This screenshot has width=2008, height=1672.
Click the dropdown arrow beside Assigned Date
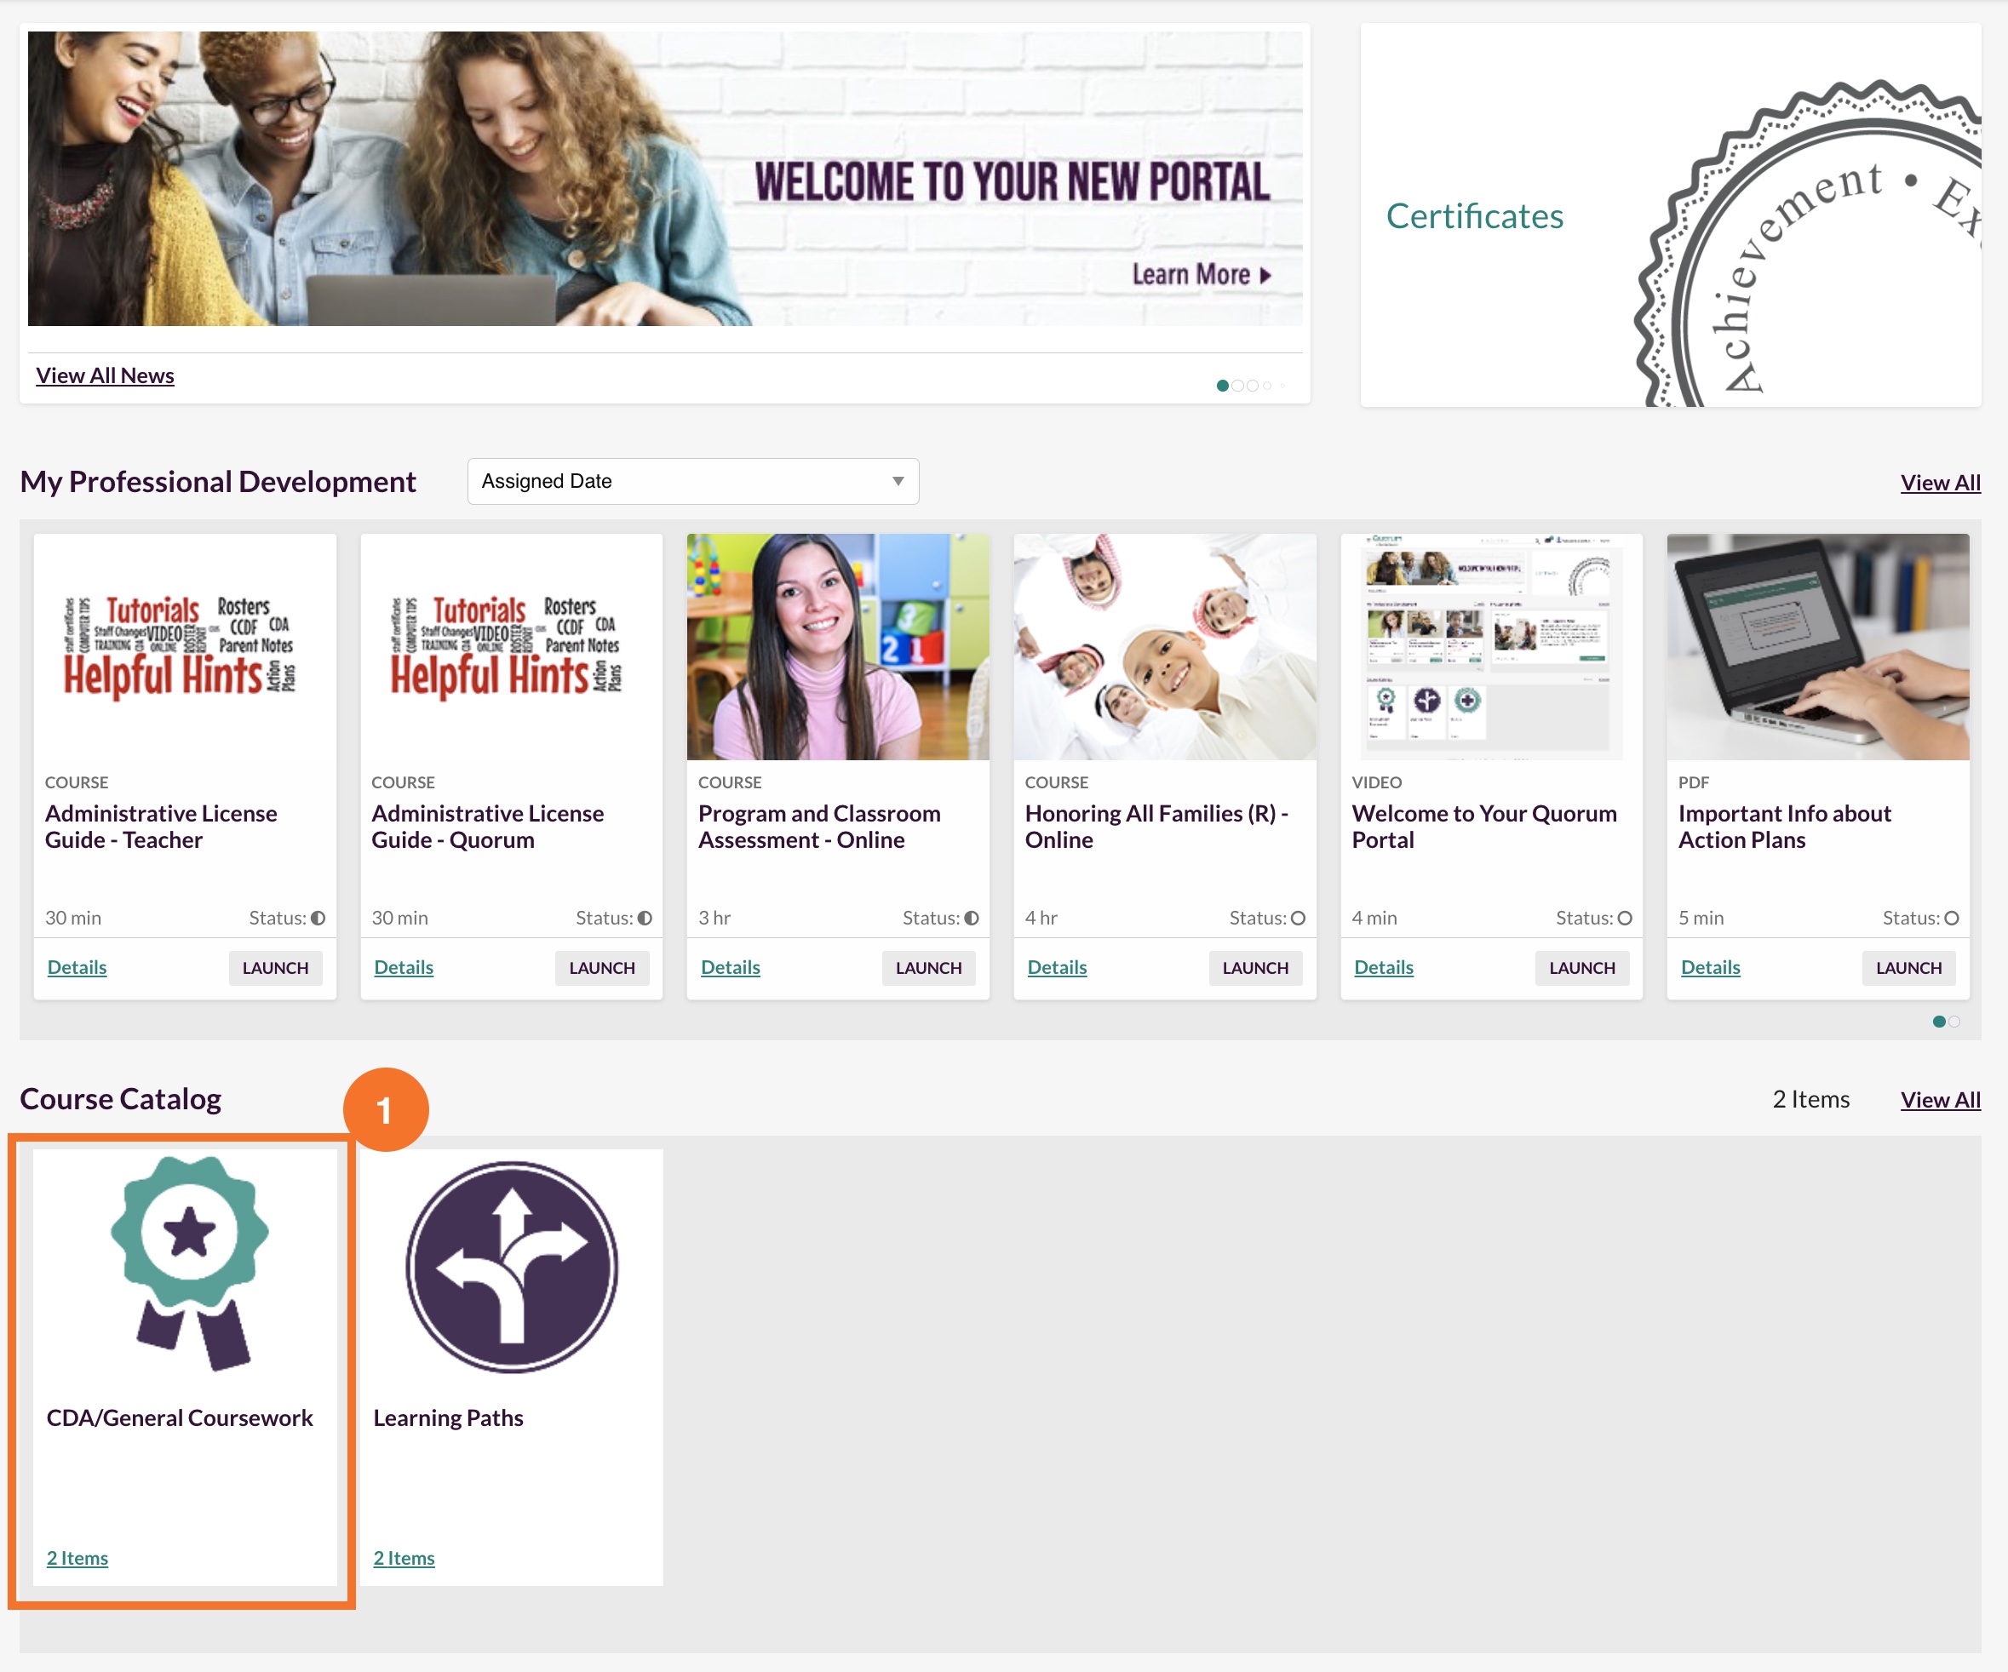[897, 481]
